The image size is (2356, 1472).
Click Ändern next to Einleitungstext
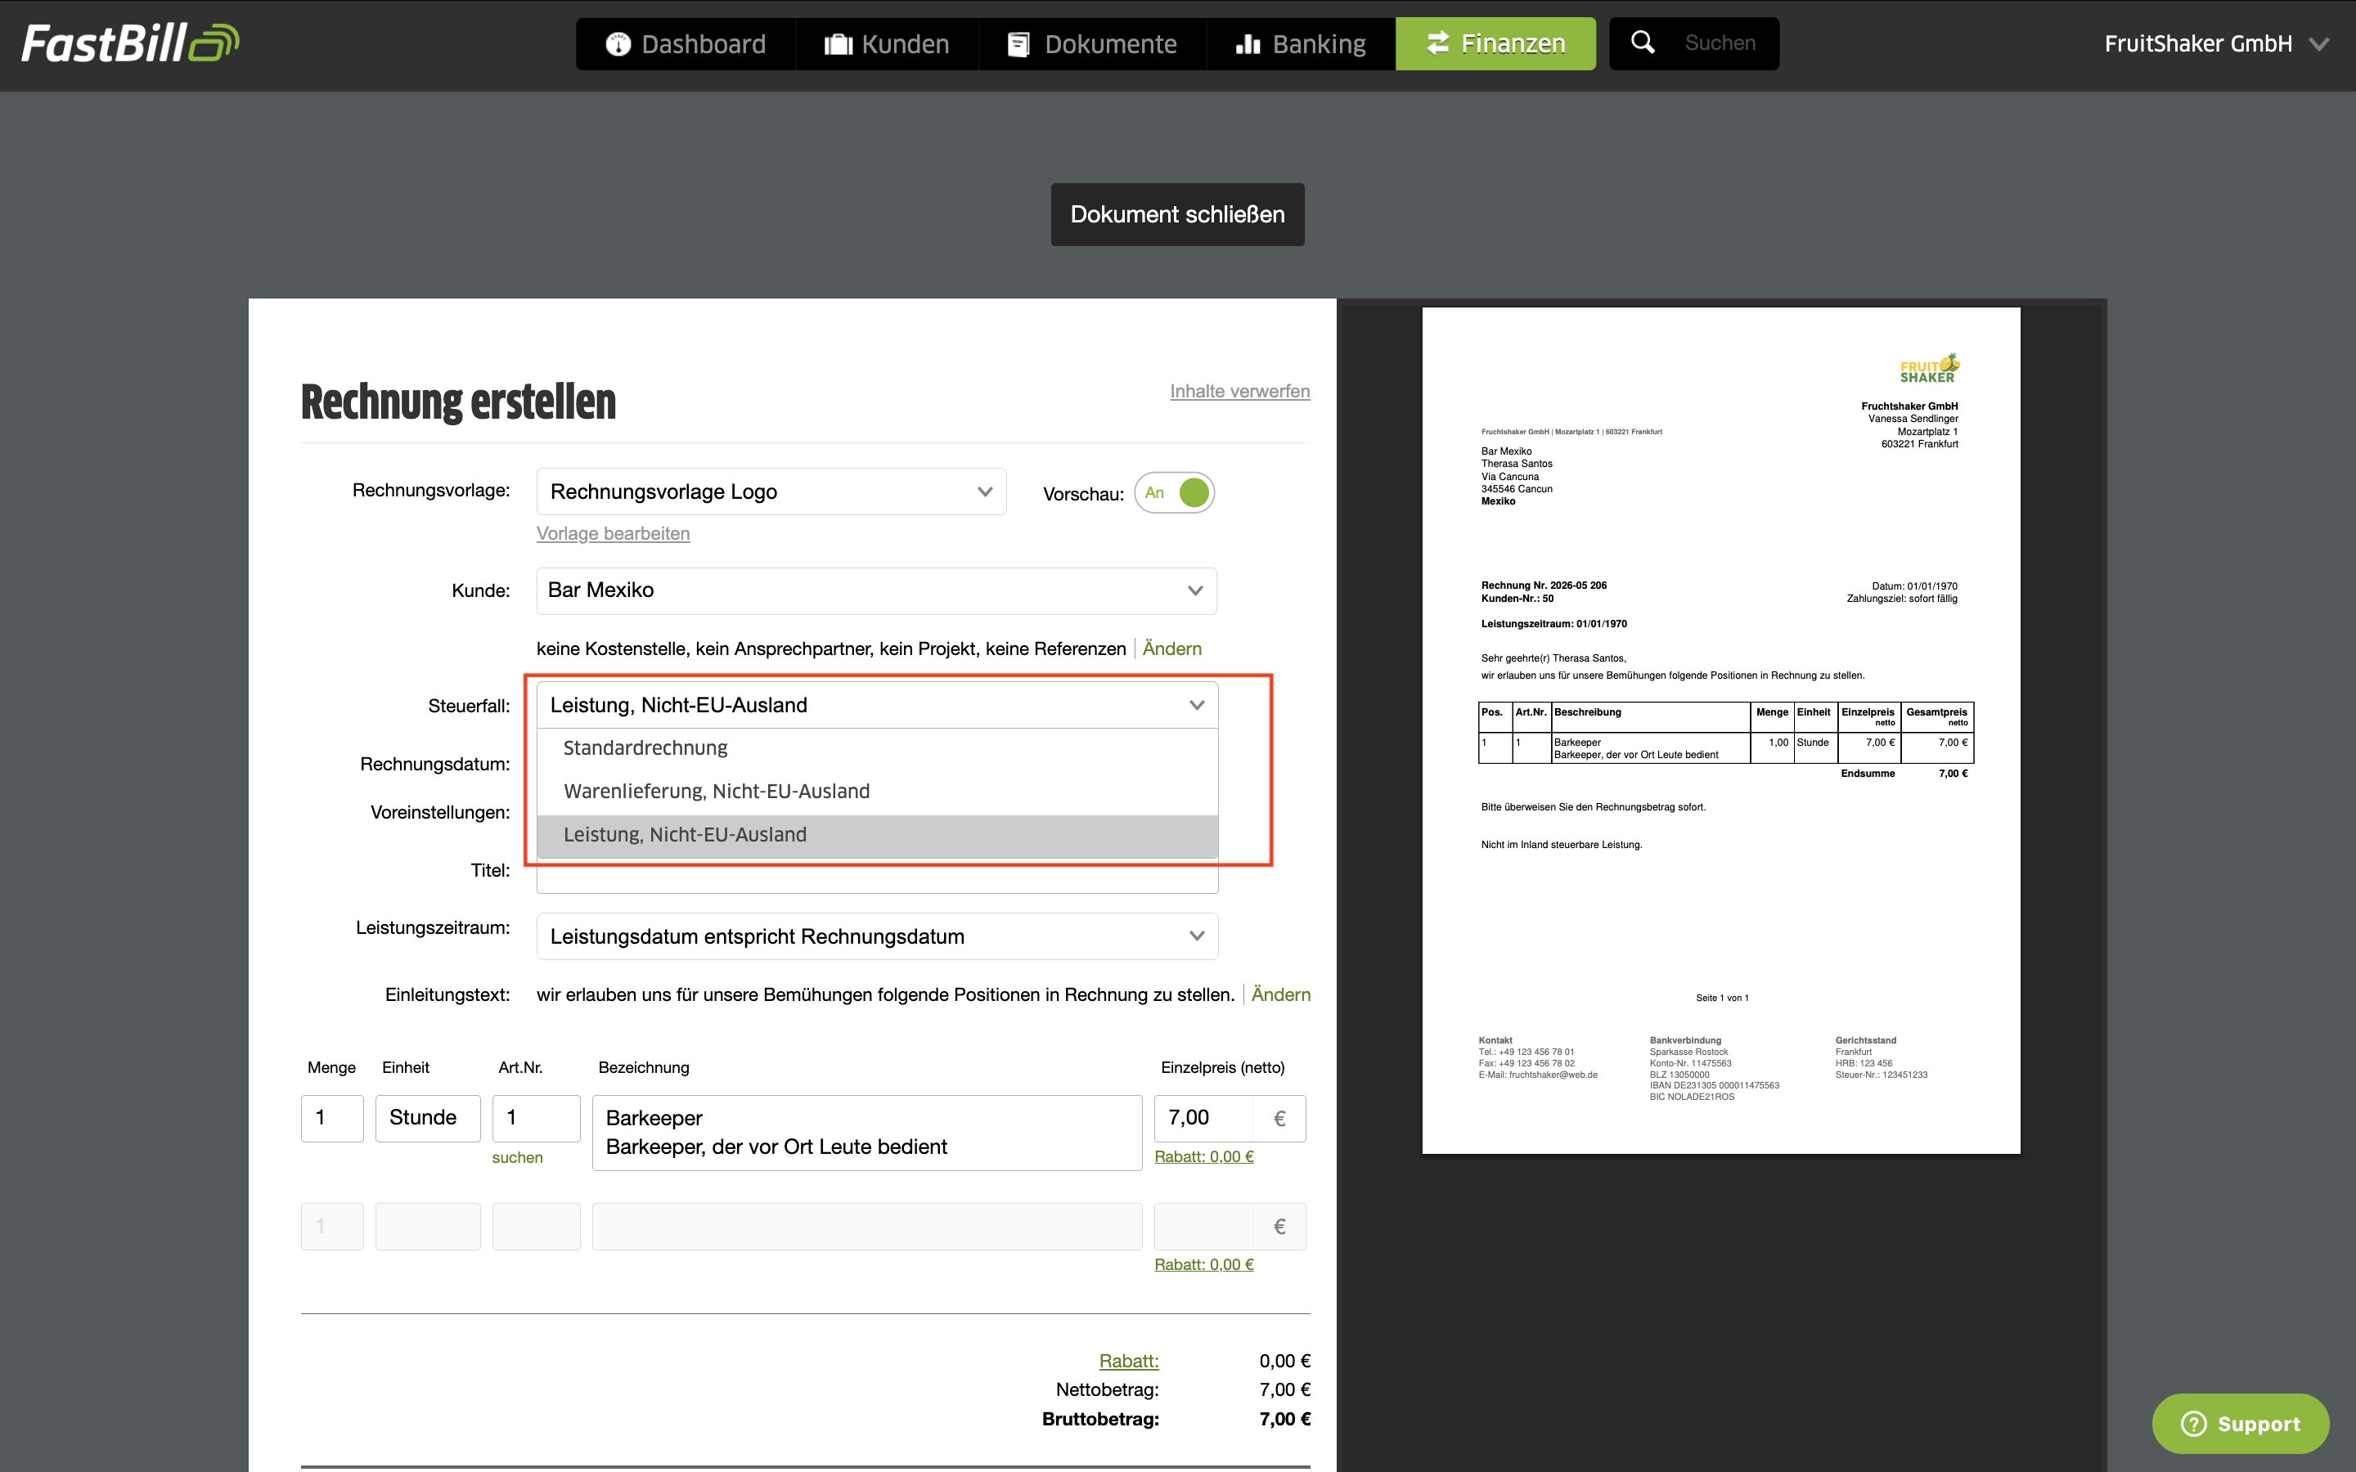[x=1280, y=994]
